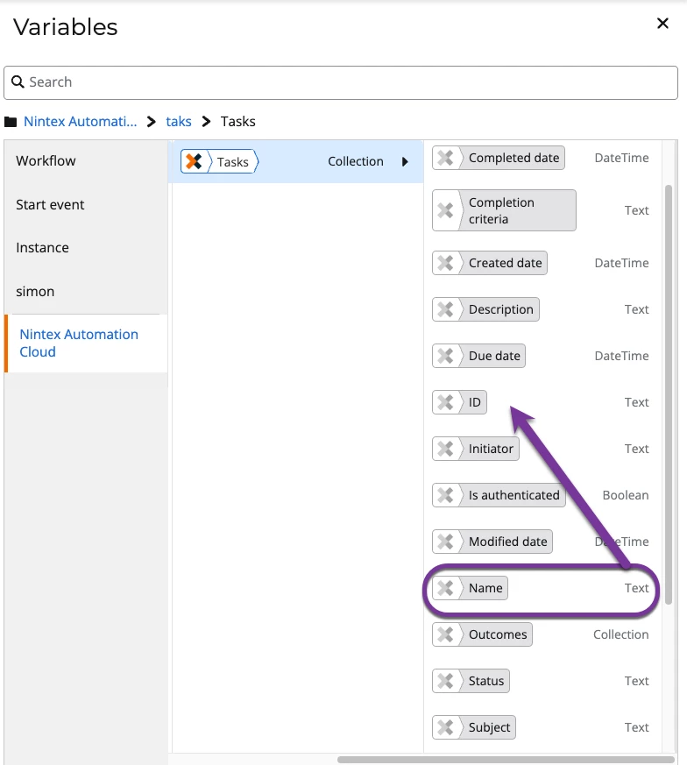
Task: Click the orange Nintex icon on Tasks
Action: [x=194, y=161]
